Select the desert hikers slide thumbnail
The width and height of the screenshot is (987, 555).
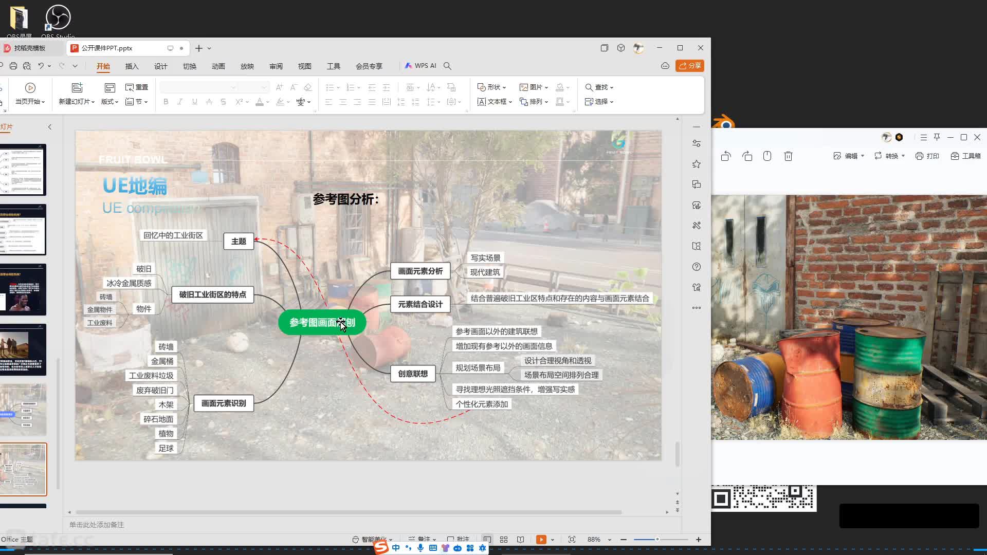(x=23, y=349)
